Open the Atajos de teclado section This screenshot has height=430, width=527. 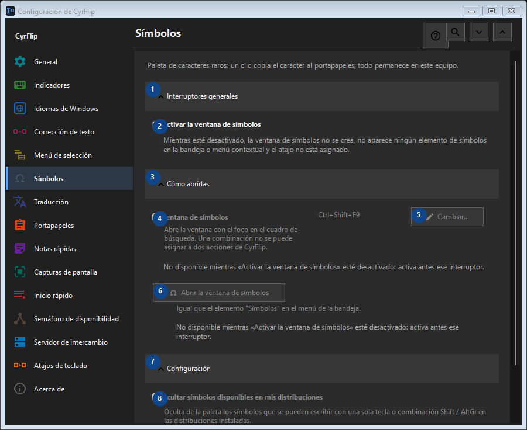coord(69,366)
